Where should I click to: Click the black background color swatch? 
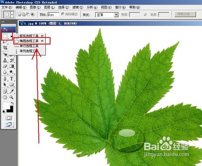tap(11, 110)
